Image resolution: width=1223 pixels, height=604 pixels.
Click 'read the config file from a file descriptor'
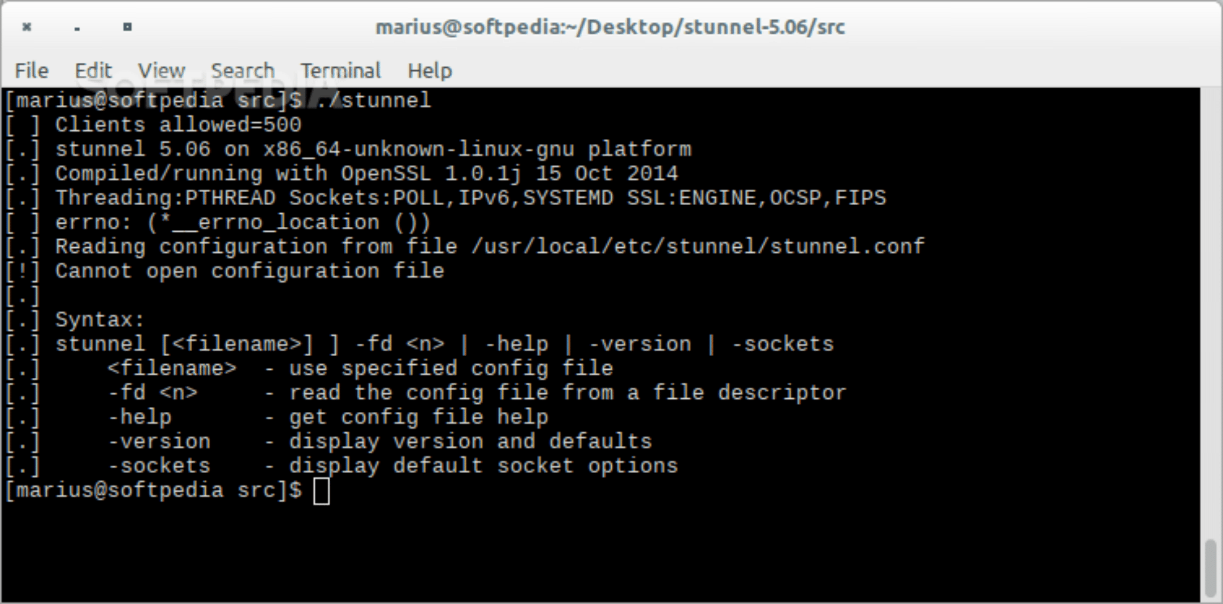tap(568, 393)
